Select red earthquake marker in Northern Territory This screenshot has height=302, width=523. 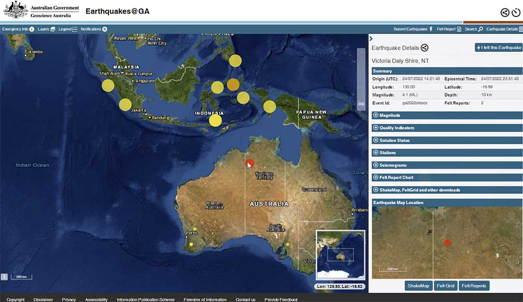(x=249, y=164)
